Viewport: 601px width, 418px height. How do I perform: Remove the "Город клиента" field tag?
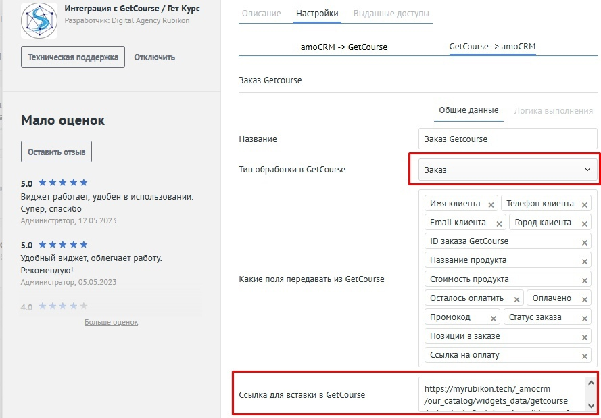coord(584,222)
